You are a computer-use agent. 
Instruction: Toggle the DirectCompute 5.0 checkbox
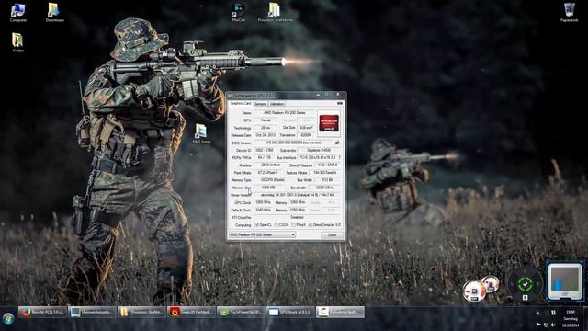tap(311, 224)
